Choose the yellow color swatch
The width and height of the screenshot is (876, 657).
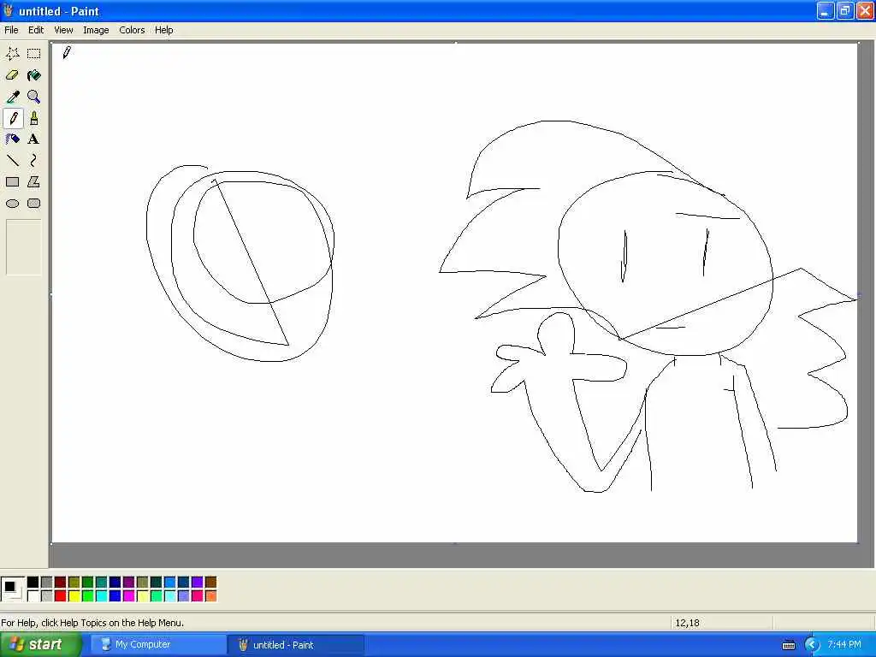pos(74,596)
